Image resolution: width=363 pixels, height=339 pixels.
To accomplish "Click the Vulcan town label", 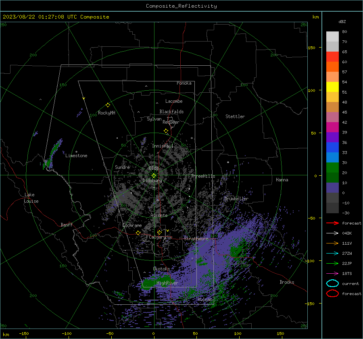I will click(x=205, y=299).
